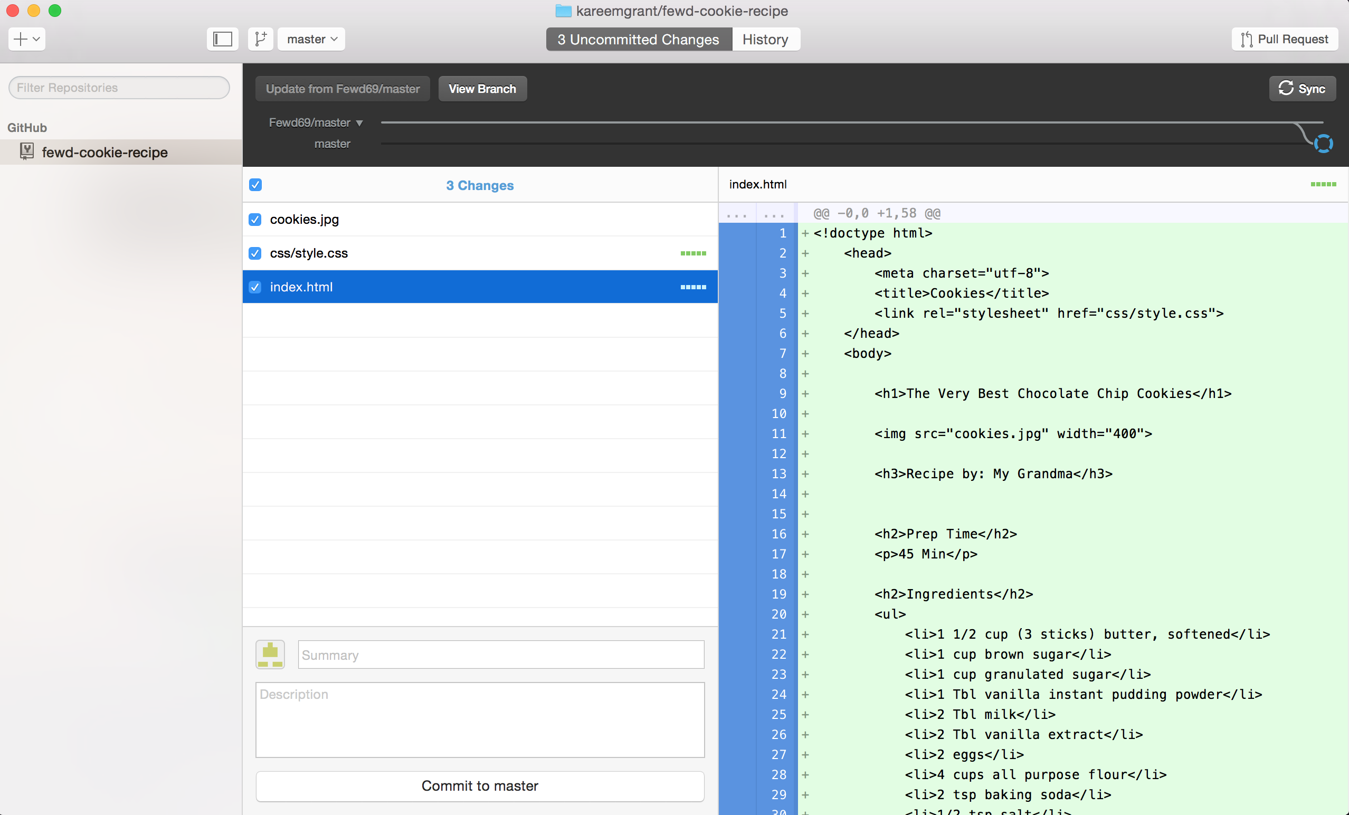Click the index.html diff file title
This screenshot has height=815, width=1349.
coord(758,185)
